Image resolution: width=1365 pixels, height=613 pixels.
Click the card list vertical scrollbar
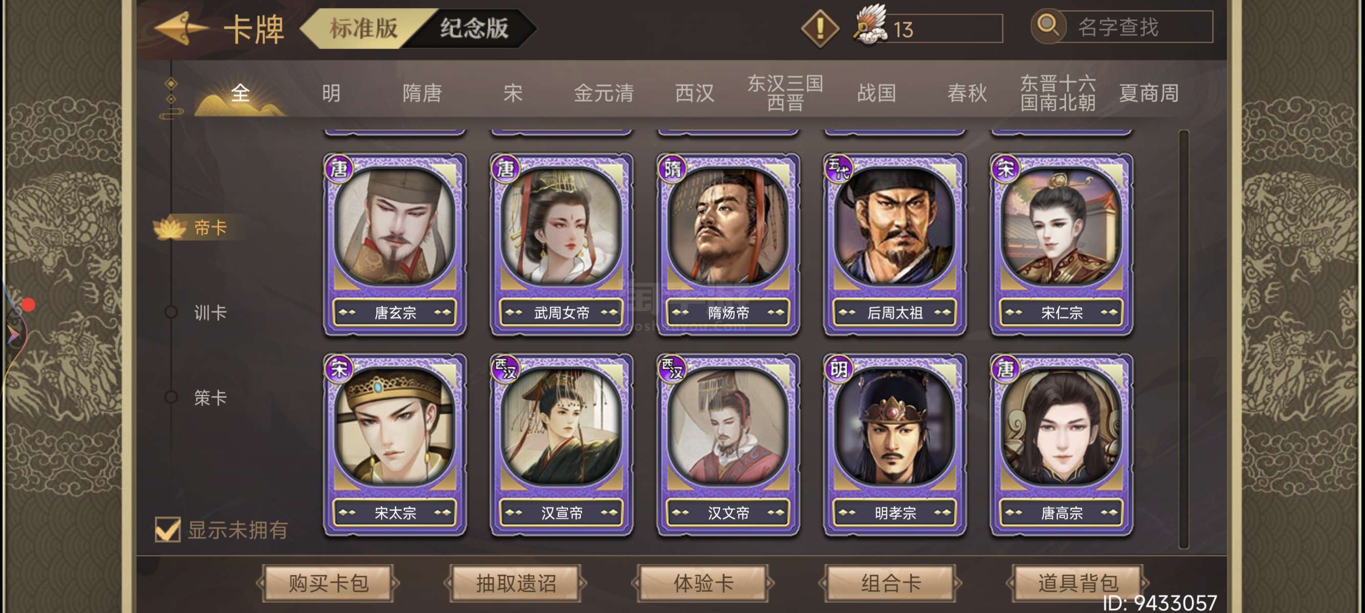coord(1184,339)
